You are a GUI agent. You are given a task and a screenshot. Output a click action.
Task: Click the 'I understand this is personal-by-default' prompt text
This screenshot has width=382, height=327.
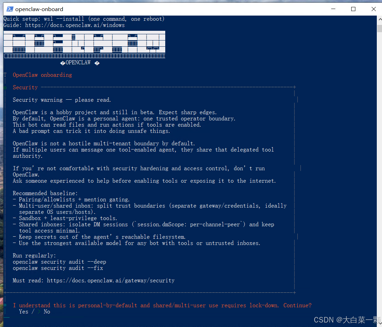[162, 305]
